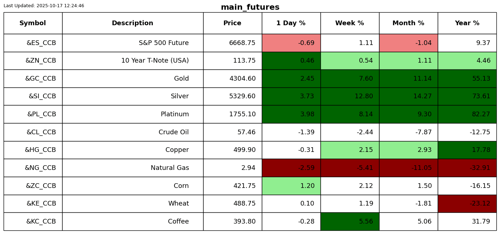The width and height of the screenshot is (500, 234).
Task: Select the Price column header
Action: 232,23
